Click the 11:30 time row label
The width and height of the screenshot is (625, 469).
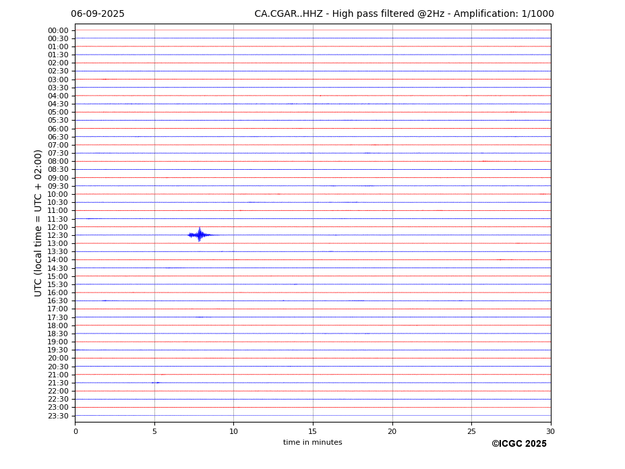[x=58, y=219]
